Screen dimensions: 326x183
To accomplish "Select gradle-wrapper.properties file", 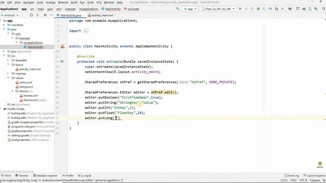I will click(31, 122).
